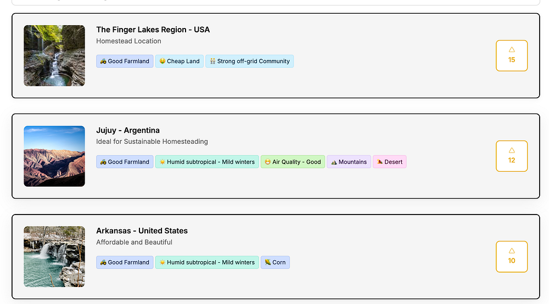Click the Corn tag on Arkansas

(x=275, y=262)
